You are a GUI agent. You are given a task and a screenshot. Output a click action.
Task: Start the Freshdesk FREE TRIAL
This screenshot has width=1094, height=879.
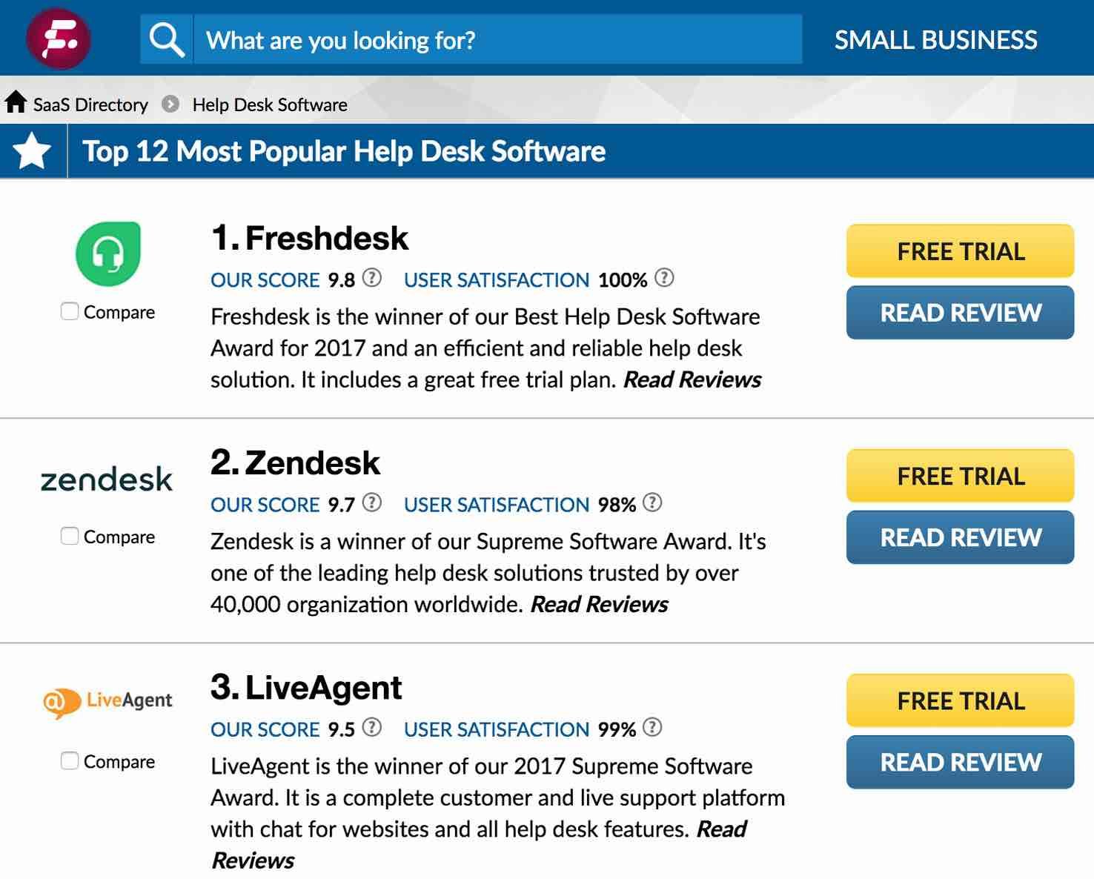click(960, 251)
